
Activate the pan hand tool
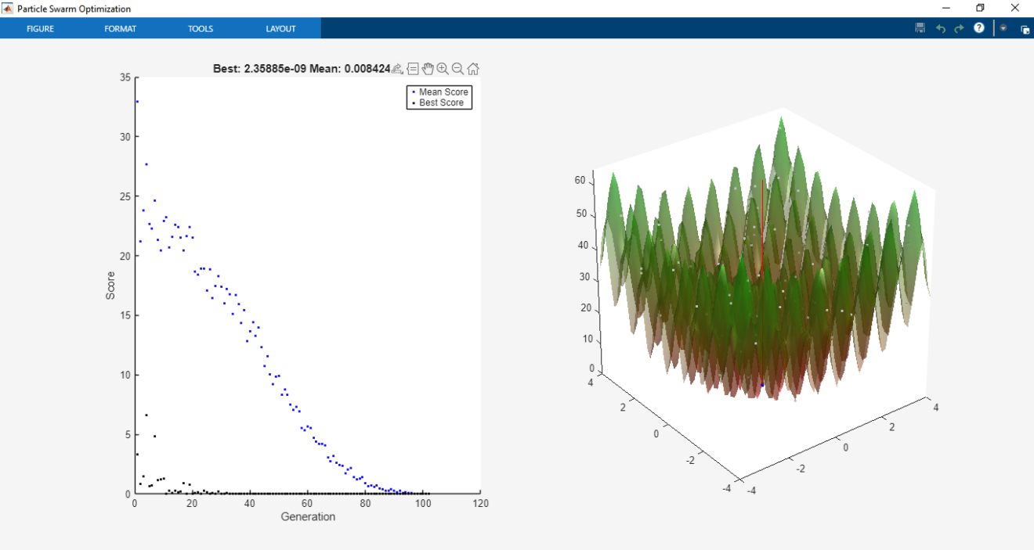pos(428,69)
